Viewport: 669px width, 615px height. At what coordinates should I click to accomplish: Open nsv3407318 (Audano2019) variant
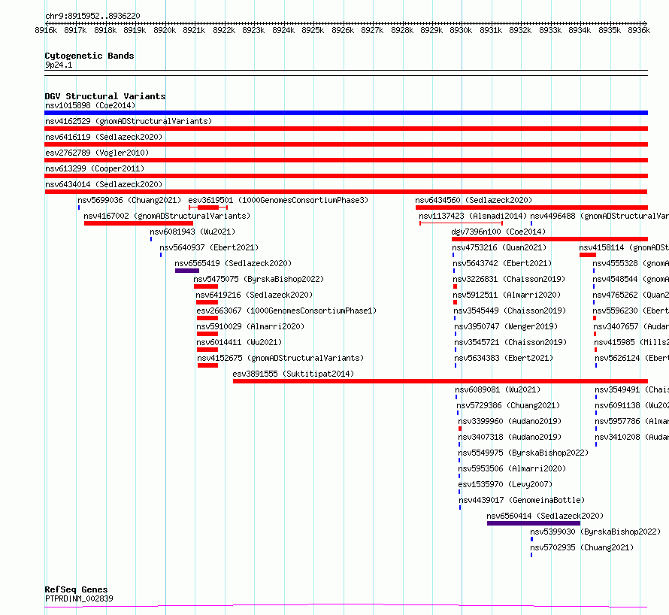[x=510, y=437]
